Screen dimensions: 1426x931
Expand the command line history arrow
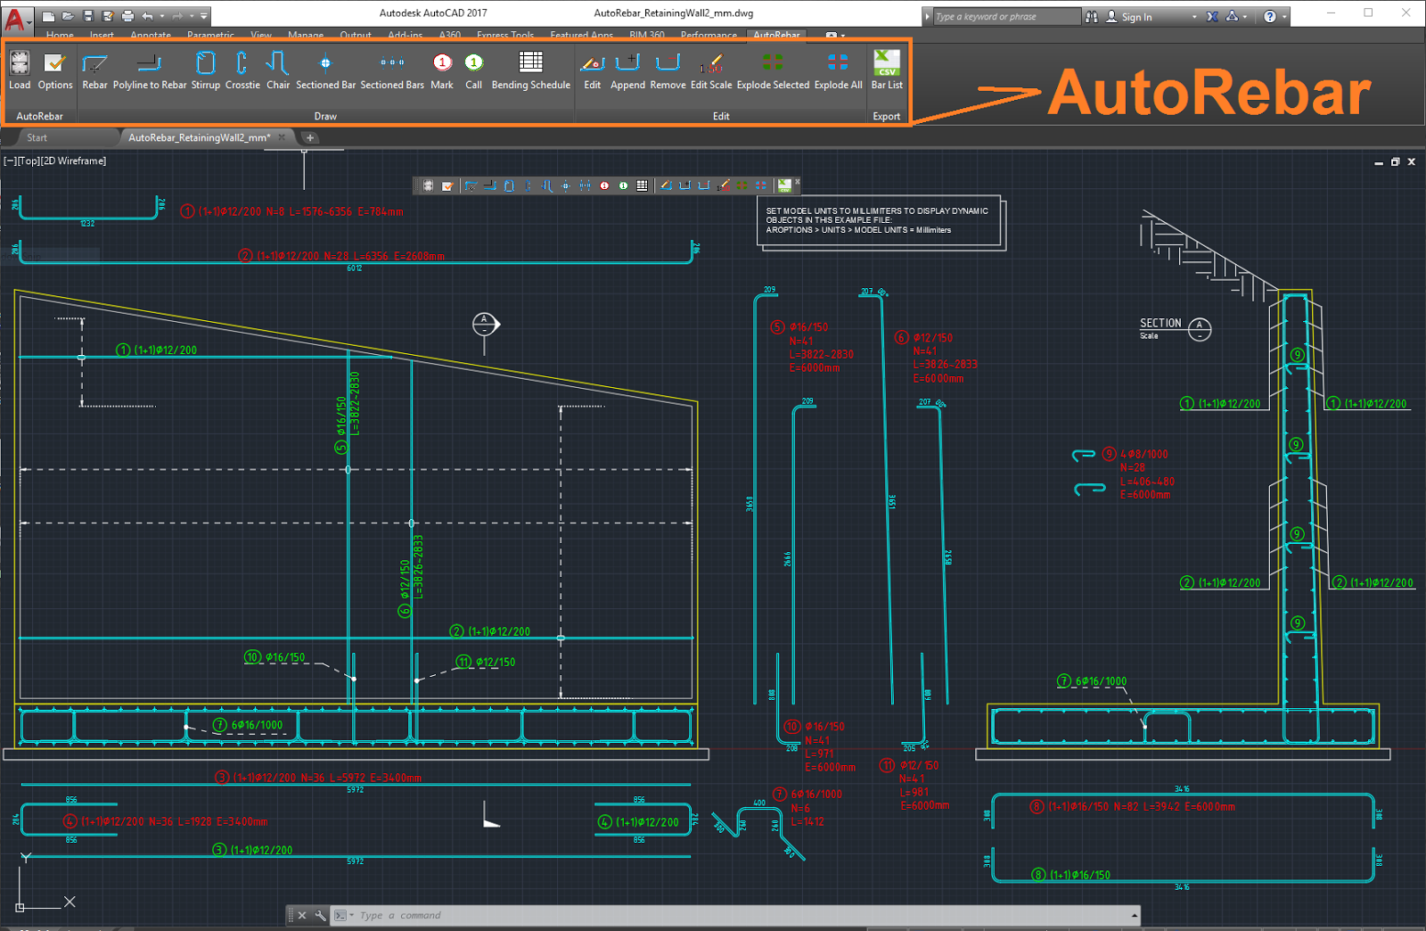point(1134,915)
